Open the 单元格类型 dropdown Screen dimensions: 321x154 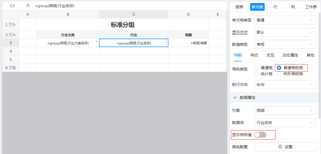coord(285,20)
